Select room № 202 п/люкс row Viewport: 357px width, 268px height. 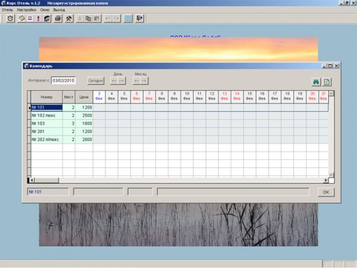[x=46, y=139]
